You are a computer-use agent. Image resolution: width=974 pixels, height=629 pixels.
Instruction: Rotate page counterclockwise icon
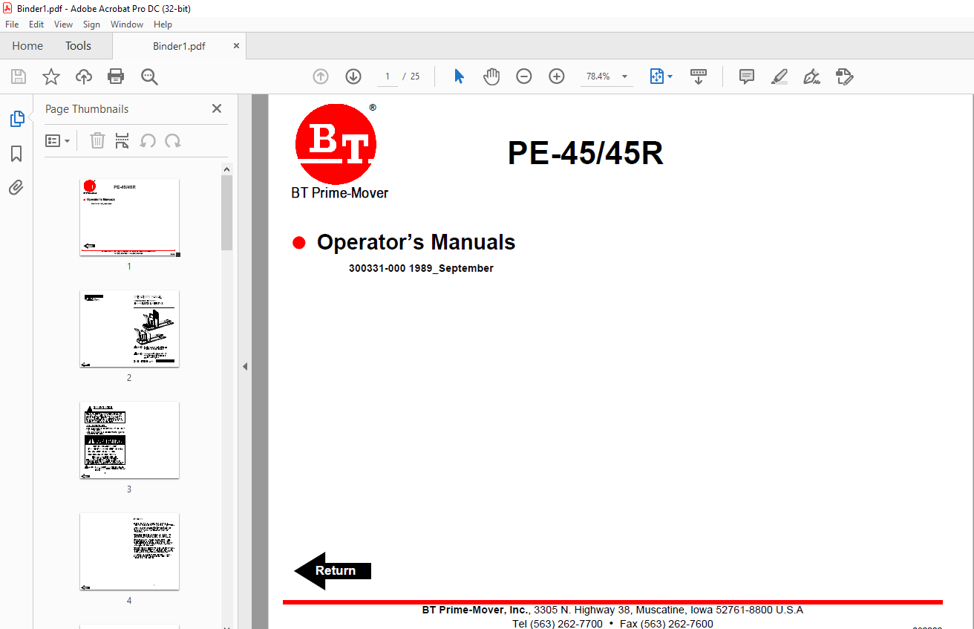(x=148, y=140)
